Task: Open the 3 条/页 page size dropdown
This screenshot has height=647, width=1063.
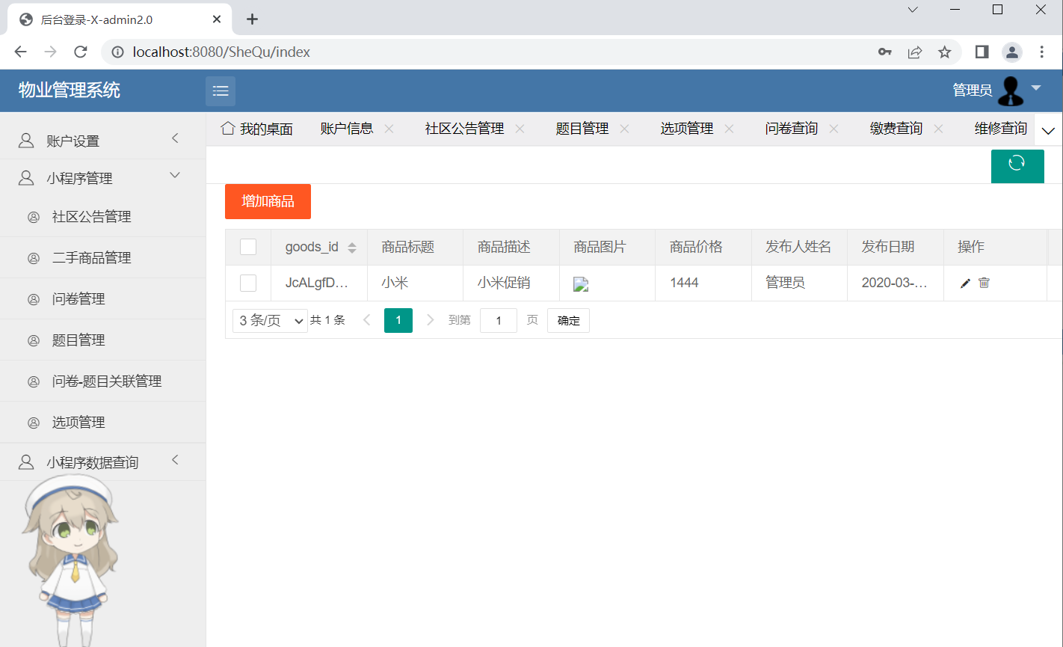Action: coord(270,321)
